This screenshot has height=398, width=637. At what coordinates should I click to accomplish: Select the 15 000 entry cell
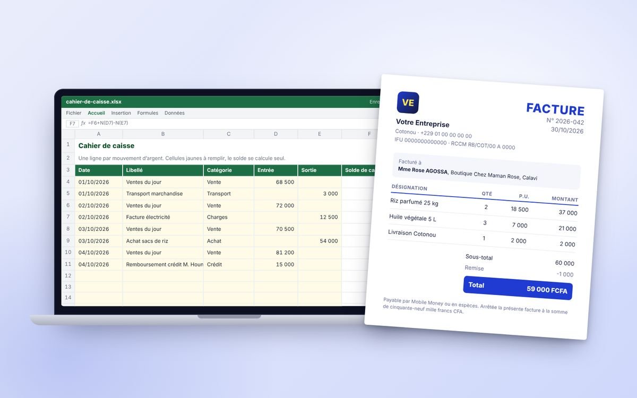pos(276,264)
